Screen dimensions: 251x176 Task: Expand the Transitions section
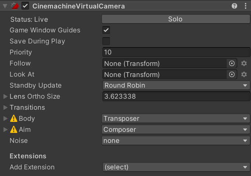(5, 108)
